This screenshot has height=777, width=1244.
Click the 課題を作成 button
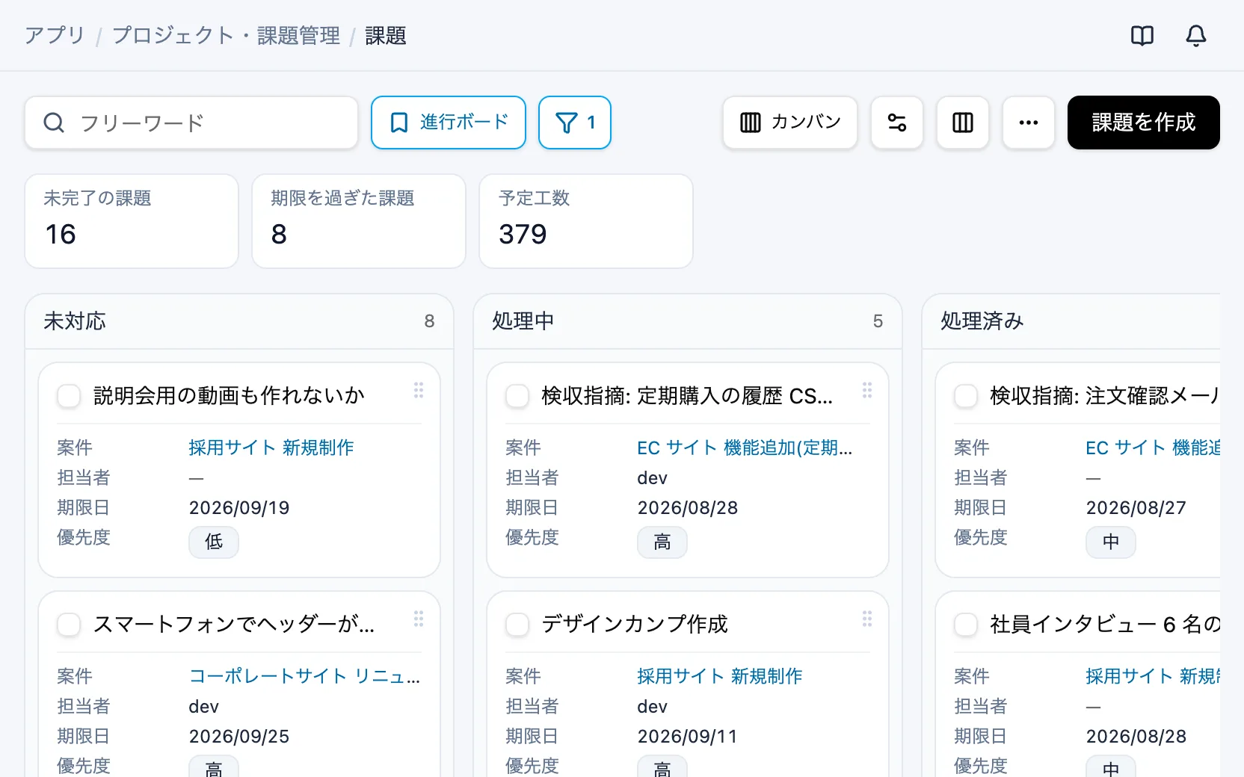tap(1143, 123)
